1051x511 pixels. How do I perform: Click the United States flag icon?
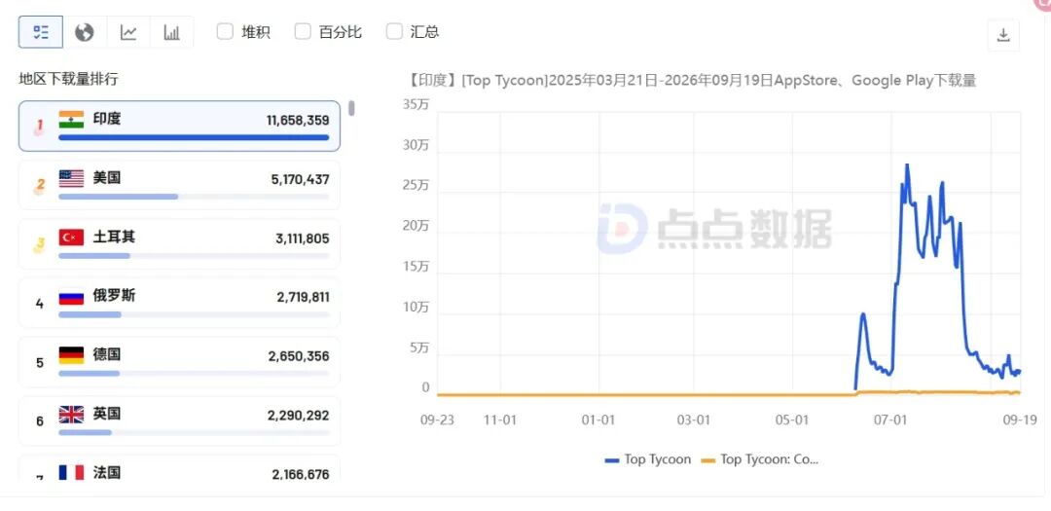[71, 178]
